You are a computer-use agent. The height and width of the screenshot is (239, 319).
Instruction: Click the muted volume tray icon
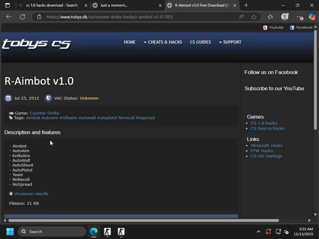(286, 232)
